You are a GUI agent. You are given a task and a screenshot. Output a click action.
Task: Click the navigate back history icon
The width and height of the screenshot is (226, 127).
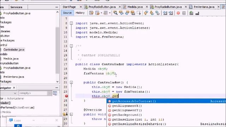coord(97,13)
